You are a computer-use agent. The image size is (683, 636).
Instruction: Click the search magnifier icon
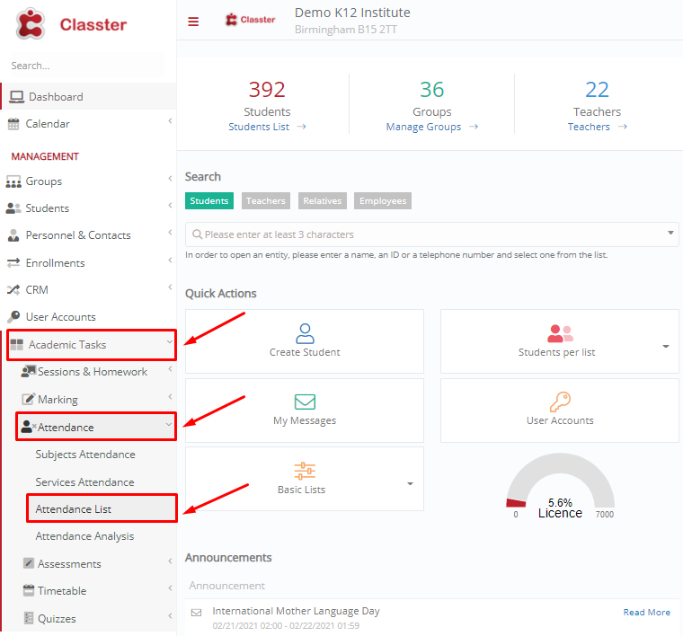click(197, 234)
